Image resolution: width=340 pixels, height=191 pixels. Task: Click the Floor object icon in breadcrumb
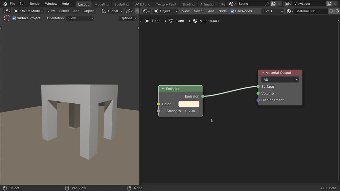pyautogui.click(x=147, y=21)
